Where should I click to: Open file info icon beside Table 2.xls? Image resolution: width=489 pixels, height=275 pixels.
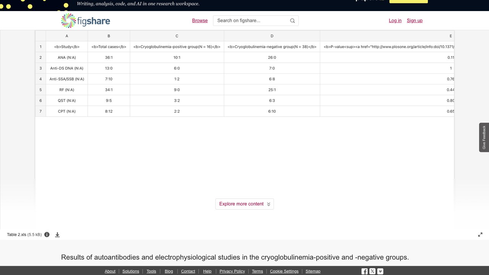pos(47,235)
